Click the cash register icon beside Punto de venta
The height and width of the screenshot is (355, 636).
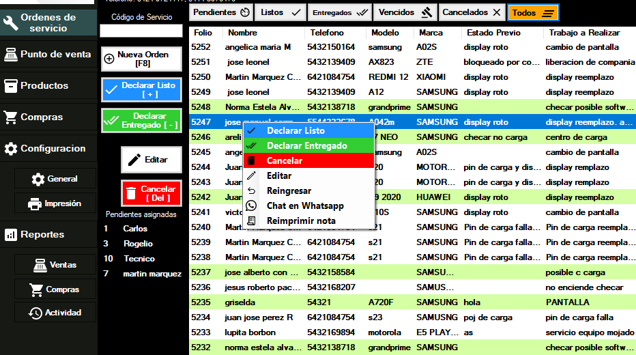(10, 55)
